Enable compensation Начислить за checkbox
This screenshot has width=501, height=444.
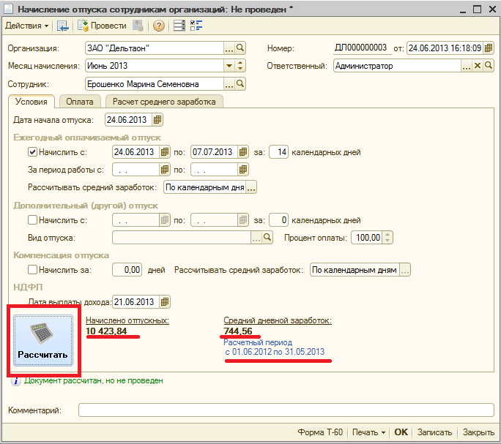pyautogui.click(x=32, y=270)
